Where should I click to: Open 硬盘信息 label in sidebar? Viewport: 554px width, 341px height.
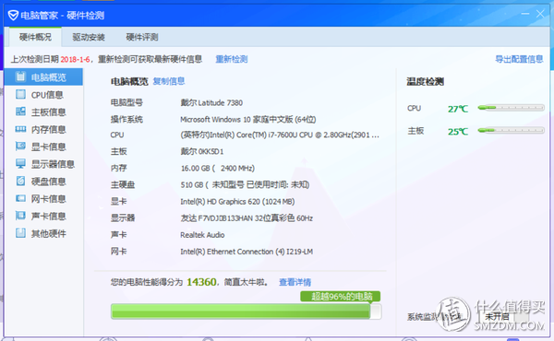click(48, 182)
